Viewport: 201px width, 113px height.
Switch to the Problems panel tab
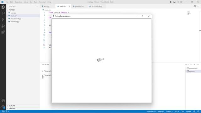coord(46,65)
